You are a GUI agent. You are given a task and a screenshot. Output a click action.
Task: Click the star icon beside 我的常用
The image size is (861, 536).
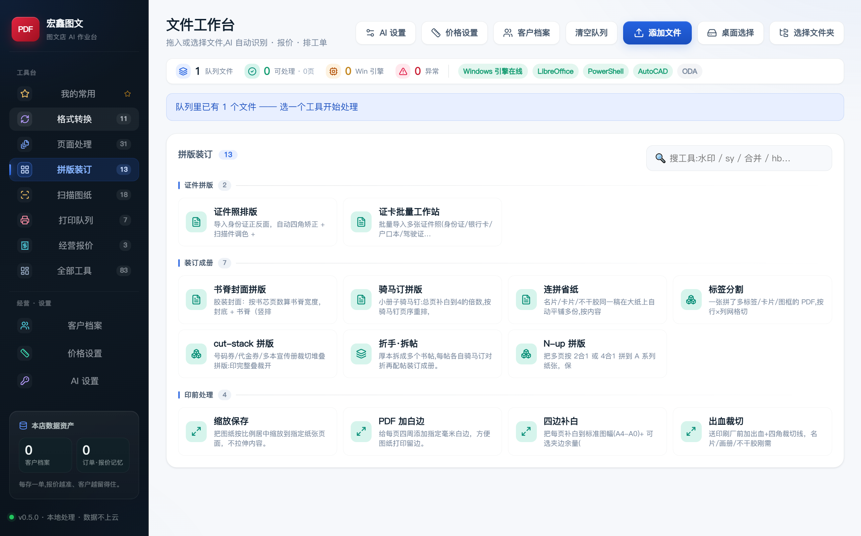[25, 94]
